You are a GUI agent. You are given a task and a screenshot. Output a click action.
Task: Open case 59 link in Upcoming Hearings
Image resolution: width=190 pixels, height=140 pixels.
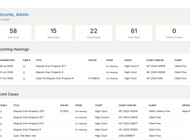click(24, 66)
